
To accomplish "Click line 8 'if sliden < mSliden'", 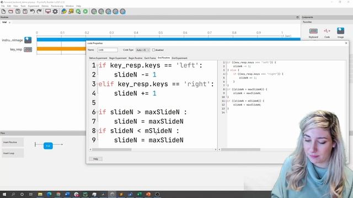I will point(139,131).
